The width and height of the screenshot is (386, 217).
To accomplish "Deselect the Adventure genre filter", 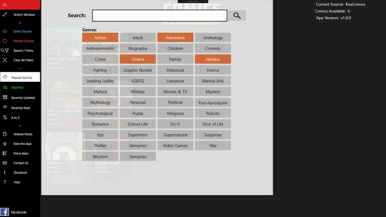I will coord(175,38).
